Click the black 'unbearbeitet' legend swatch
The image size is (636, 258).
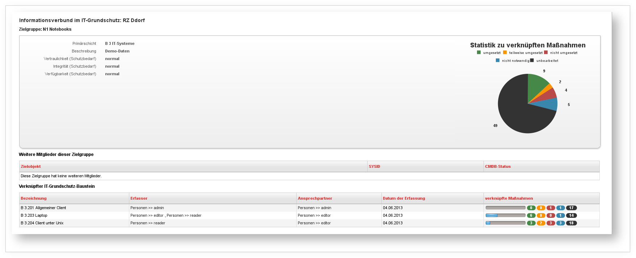(532, 60)
